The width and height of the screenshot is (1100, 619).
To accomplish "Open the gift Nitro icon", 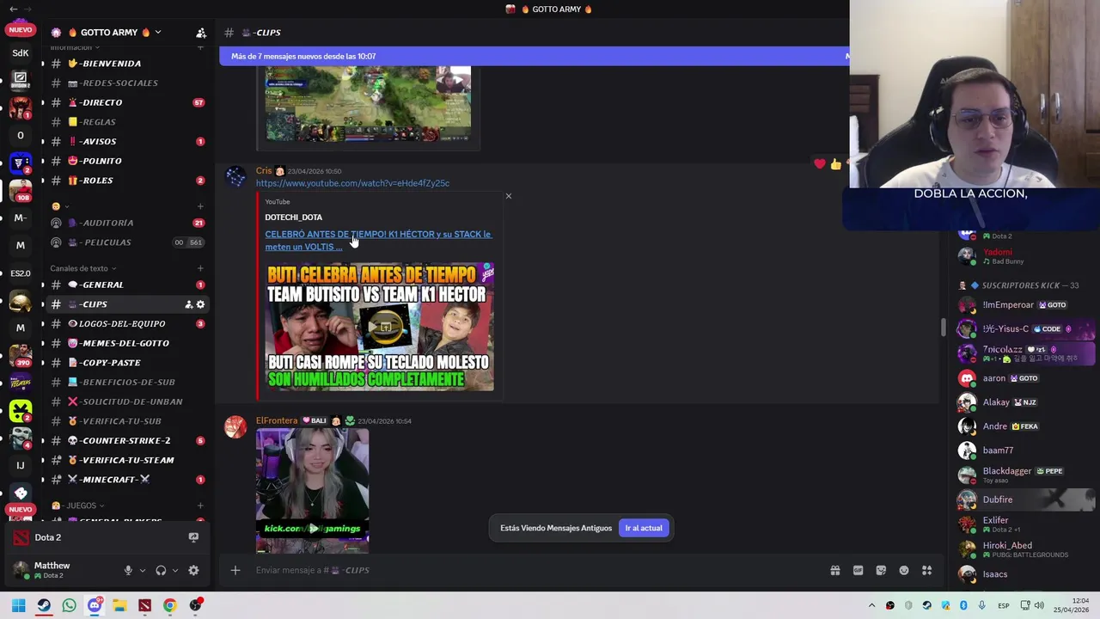I will [834, 570].
